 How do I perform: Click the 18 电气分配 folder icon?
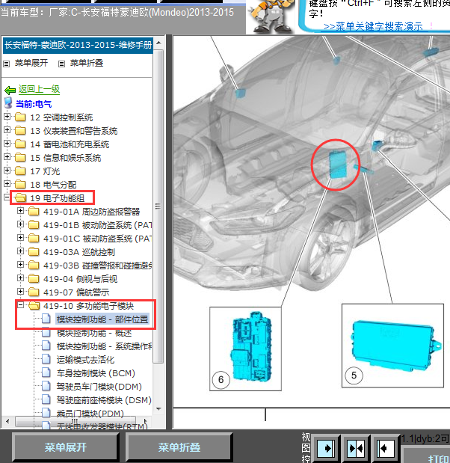point(20,184)
